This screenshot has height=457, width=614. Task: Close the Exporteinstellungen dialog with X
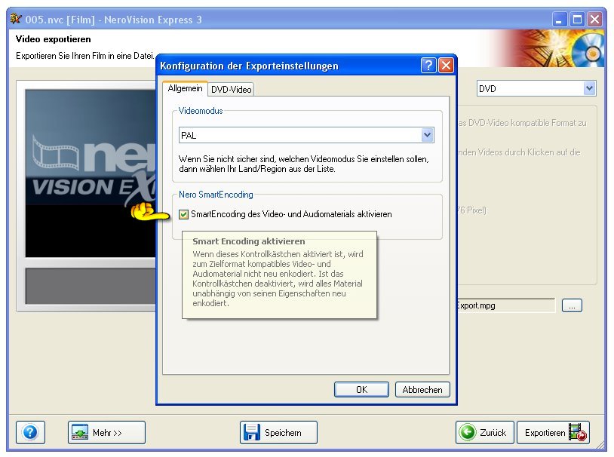click(446, 66)
